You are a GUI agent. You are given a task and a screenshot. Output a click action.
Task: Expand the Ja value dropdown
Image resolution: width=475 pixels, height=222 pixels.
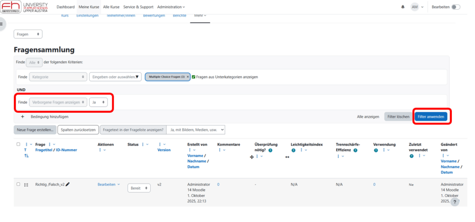coord(99,102)
